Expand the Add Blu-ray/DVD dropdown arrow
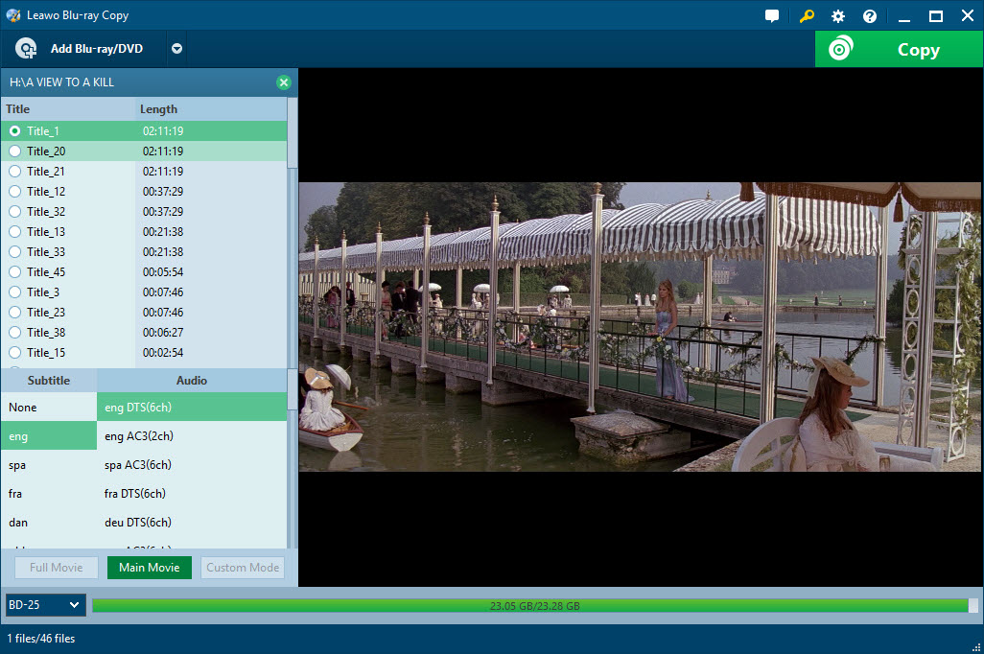 [176, 49]
